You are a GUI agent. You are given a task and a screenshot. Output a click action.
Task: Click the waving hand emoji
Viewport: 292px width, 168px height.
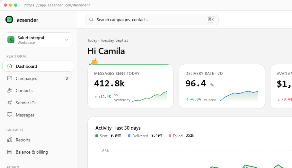93,61
